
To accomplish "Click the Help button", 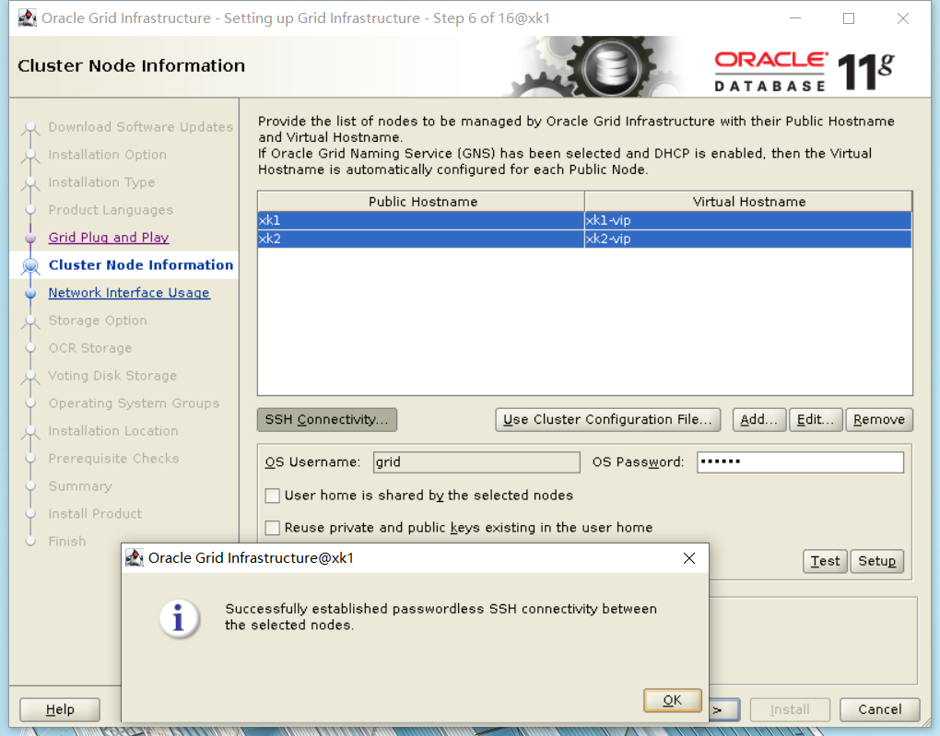I will 60,709.
